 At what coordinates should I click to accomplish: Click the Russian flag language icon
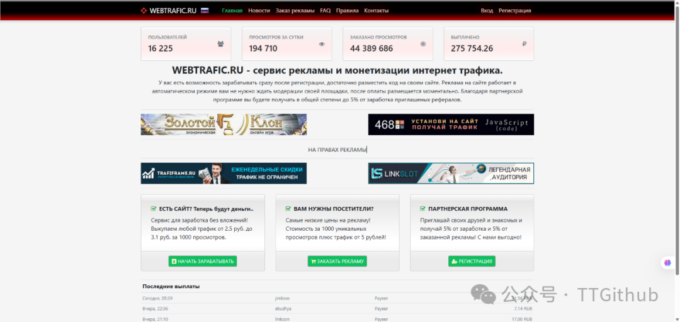click(x=205, y=11)
